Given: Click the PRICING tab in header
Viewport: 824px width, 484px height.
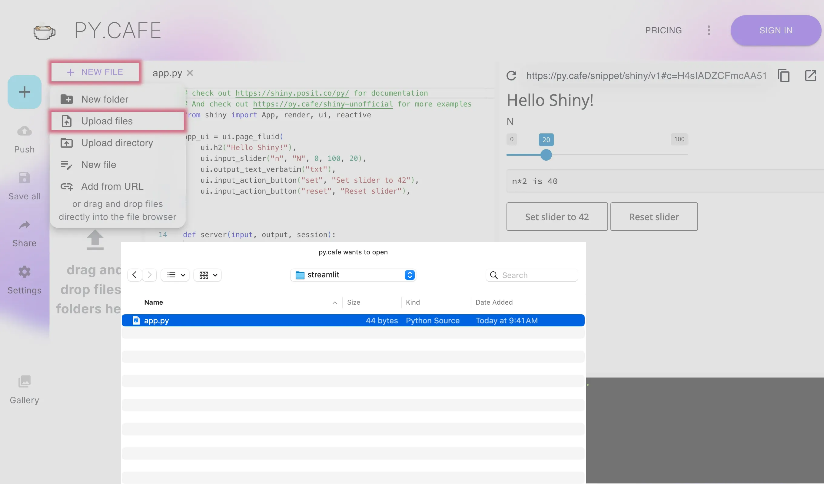Looking at the screenshot, I should pos(663,30).
